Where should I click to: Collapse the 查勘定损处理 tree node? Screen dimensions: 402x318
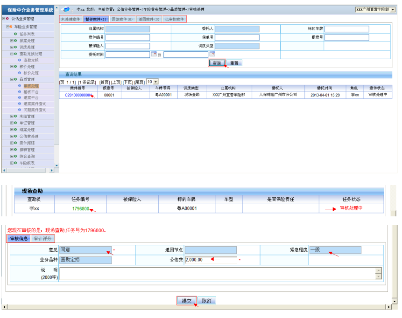pyautogui.click(x=12, y=54)
